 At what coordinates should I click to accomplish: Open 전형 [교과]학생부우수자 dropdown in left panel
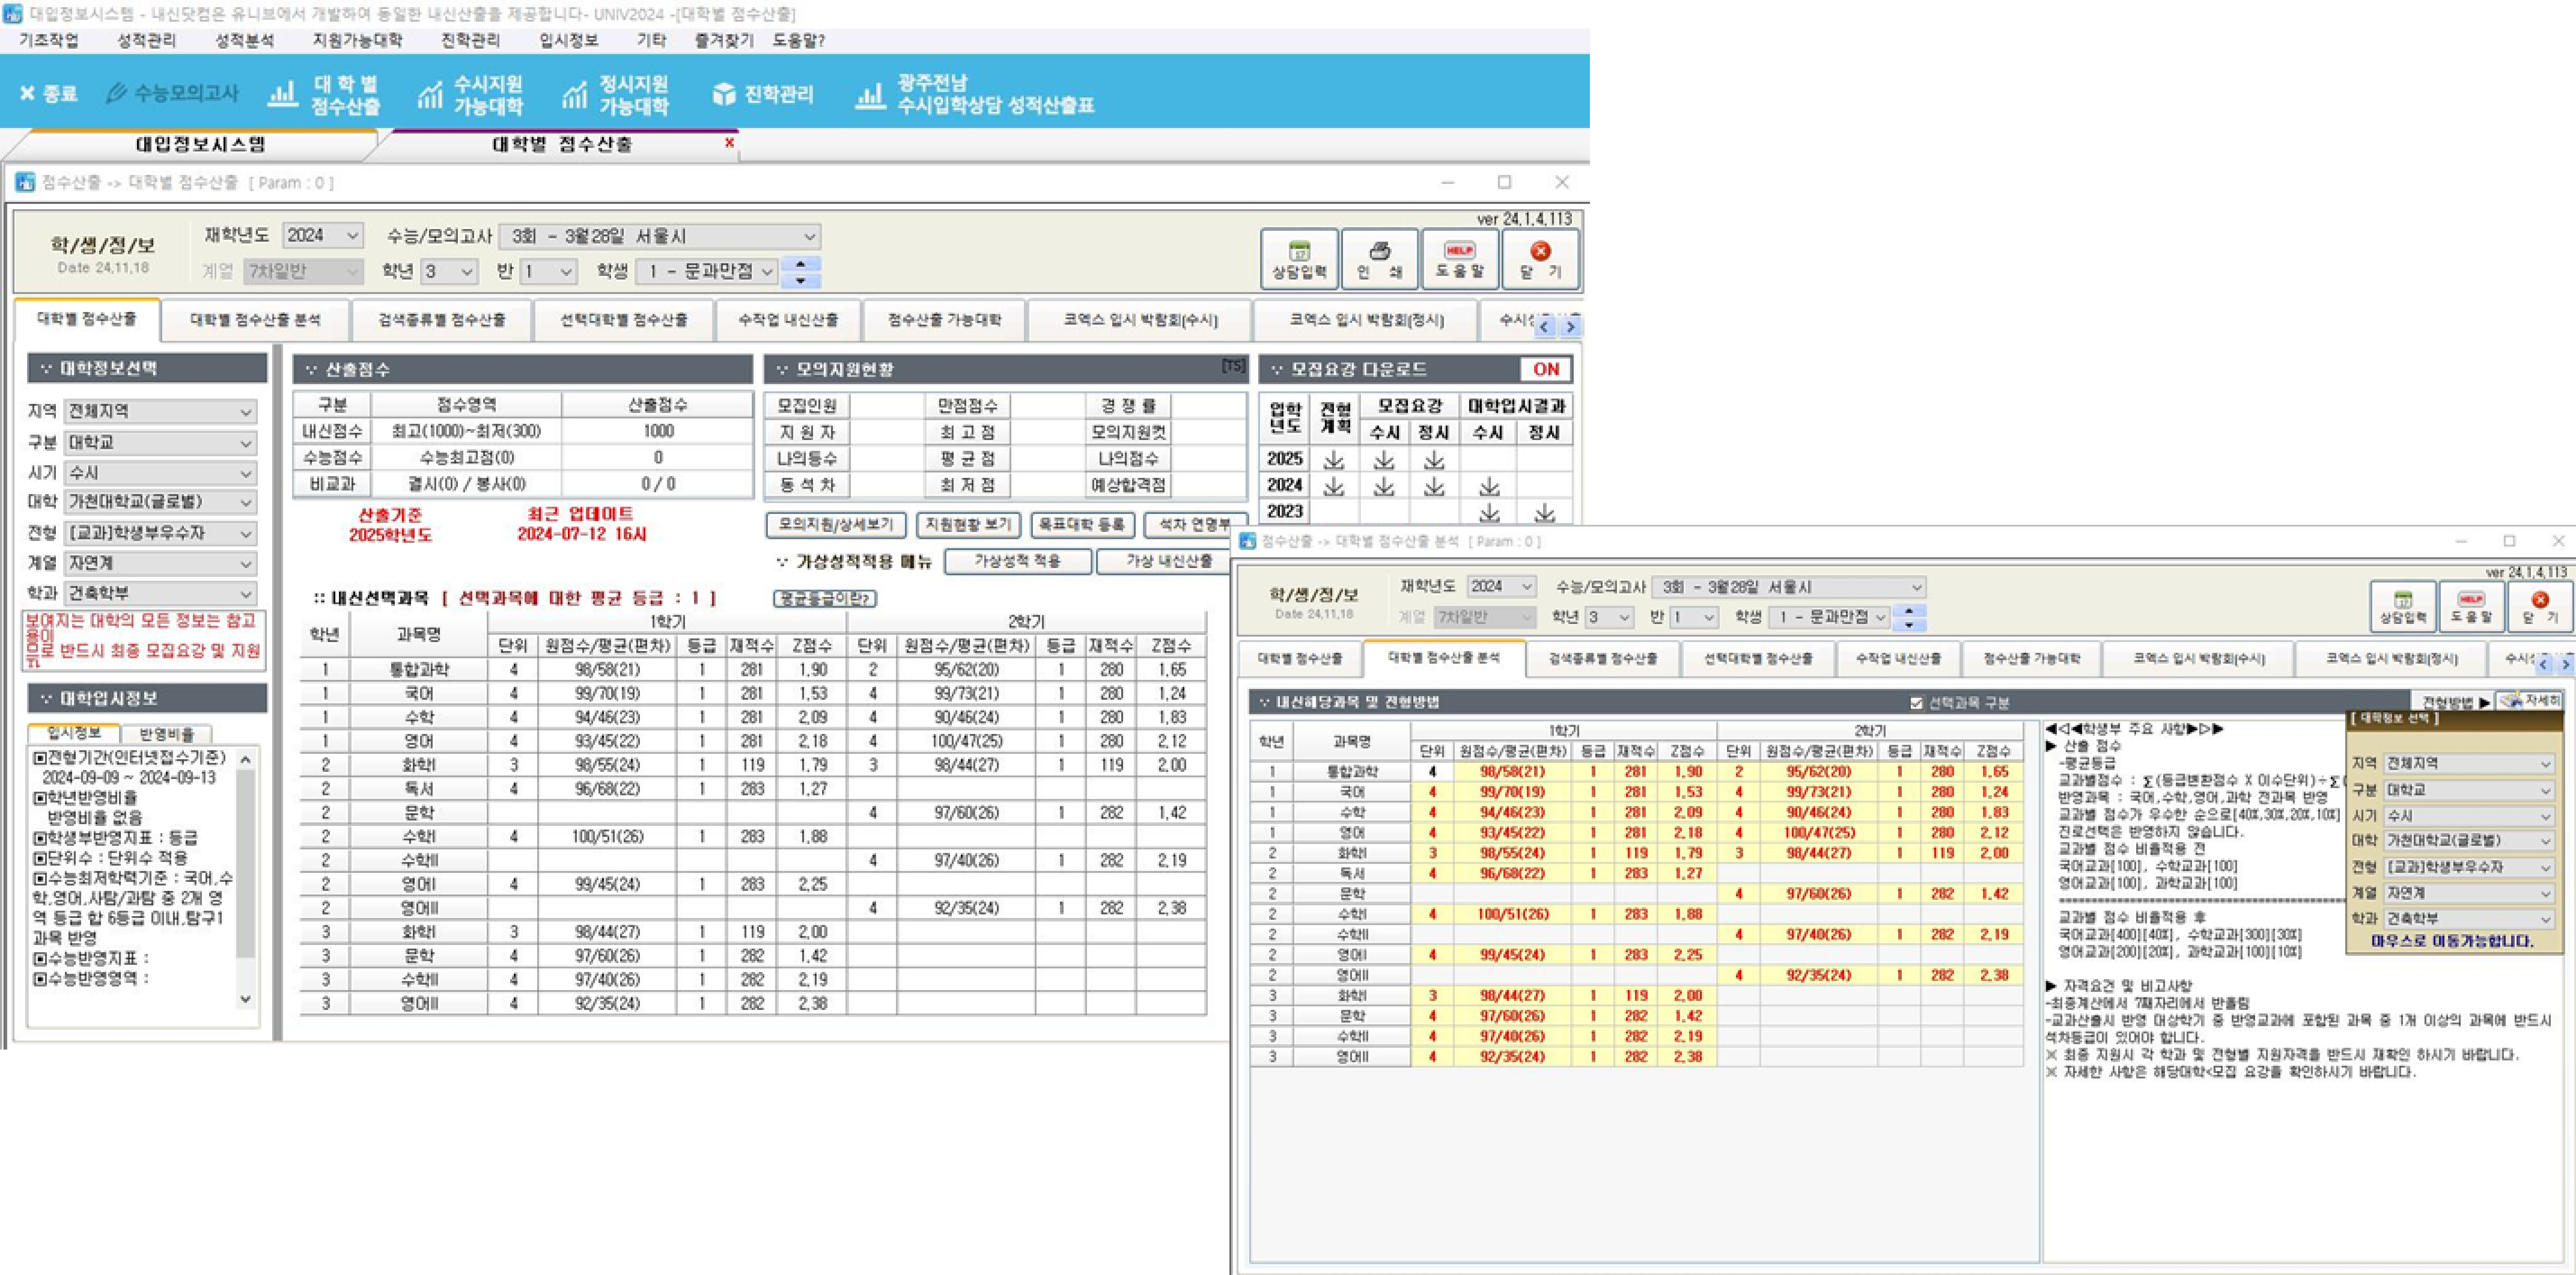click(160, 532)
